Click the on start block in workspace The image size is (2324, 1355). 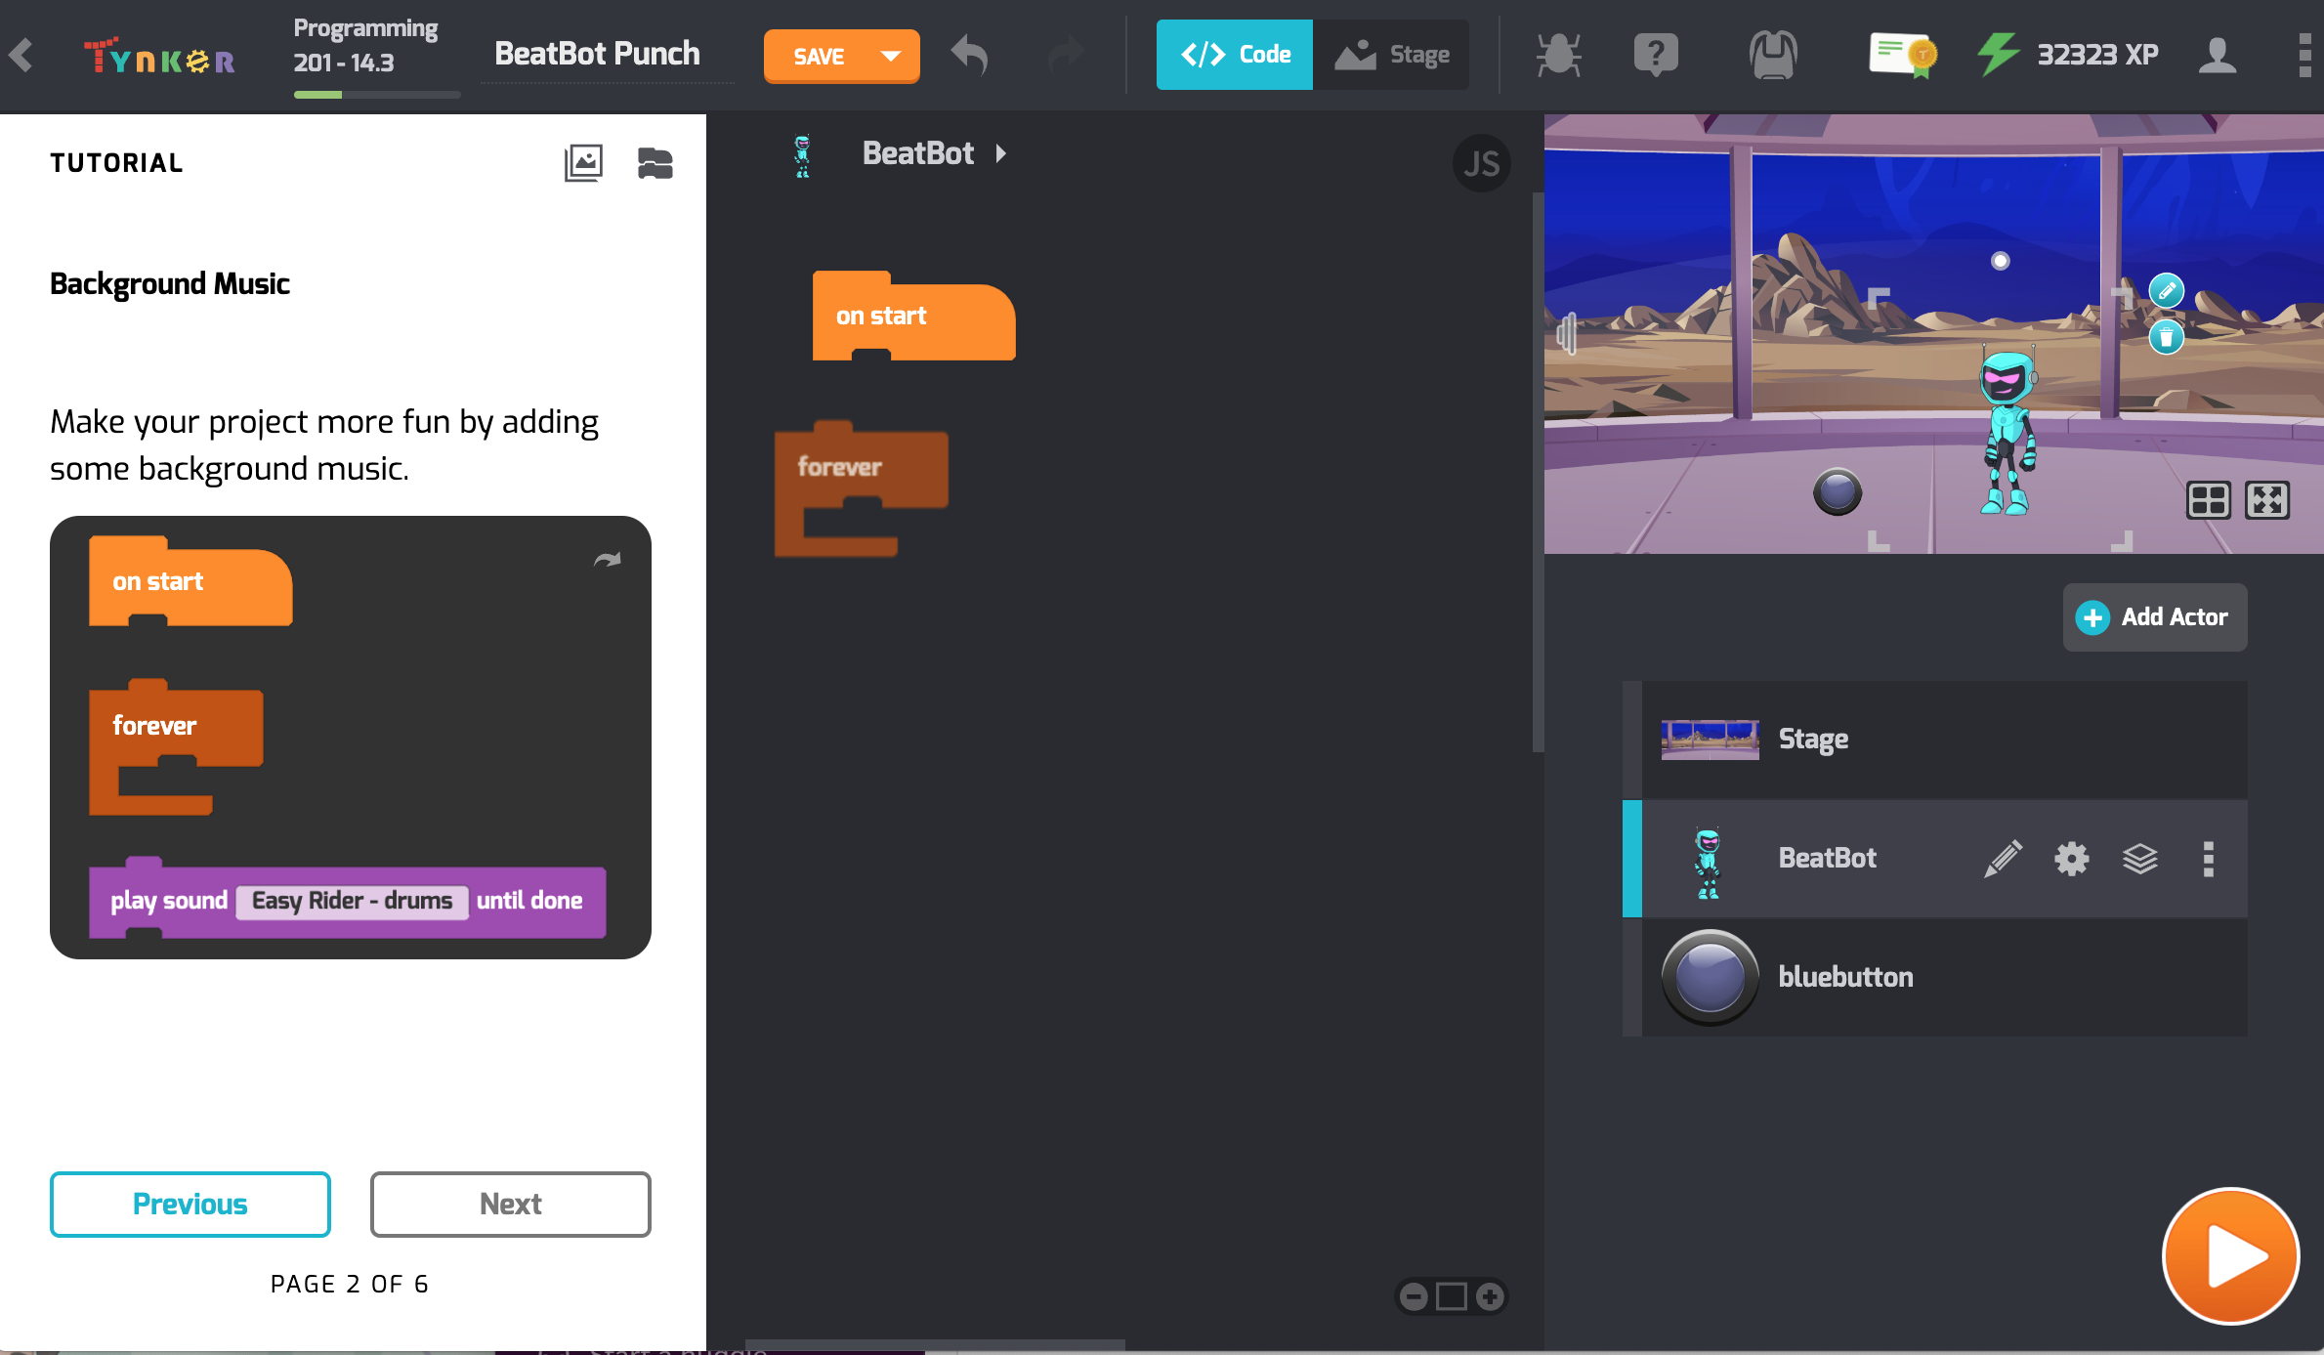tap(913, 317)
